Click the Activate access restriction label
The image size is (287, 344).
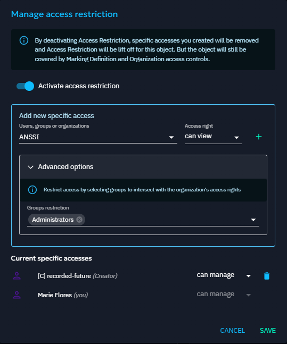tap(79, 86)
